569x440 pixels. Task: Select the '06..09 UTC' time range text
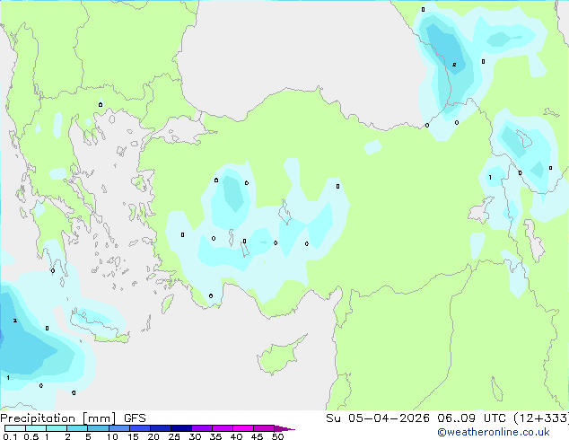(471, 418)
